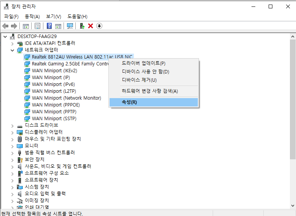Maximize the 장치 관리자 window

click(x=271, y=6)
